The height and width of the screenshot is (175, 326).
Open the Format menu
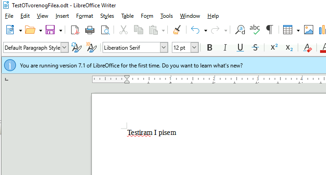(85, 16)
